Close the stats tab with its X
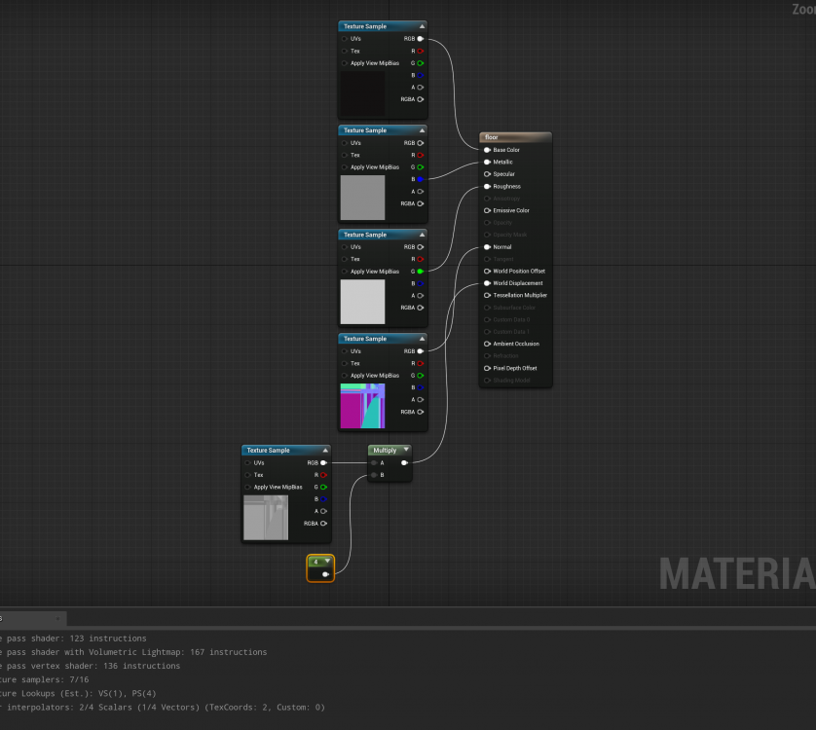The height and width of the screenshot is (730, 816). (x=57, y=618)
